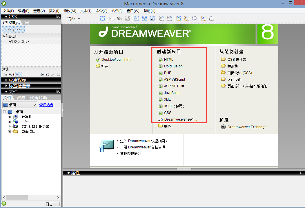Insert a File Field form element
The height and width of the screenshot is (208, 305).
tap(187, 19)
